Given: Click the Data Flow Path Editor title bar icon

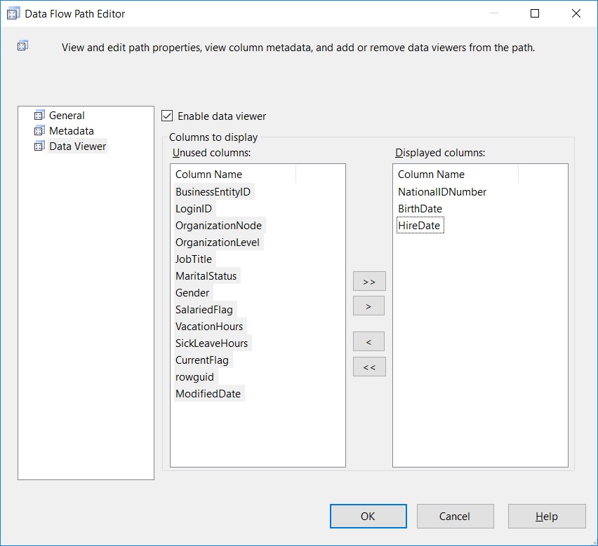Looking at the screenshot, I should pos(12,13).
